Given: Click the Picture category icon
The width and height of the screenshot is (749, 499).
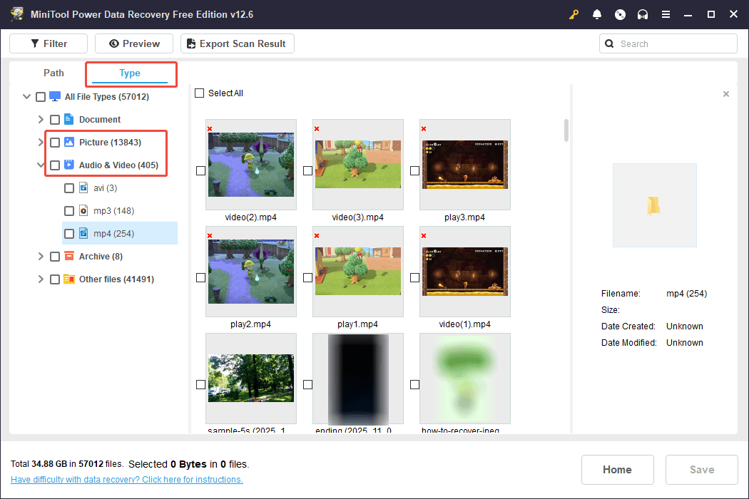Looking at the screenshot, I should coord(68,142).
